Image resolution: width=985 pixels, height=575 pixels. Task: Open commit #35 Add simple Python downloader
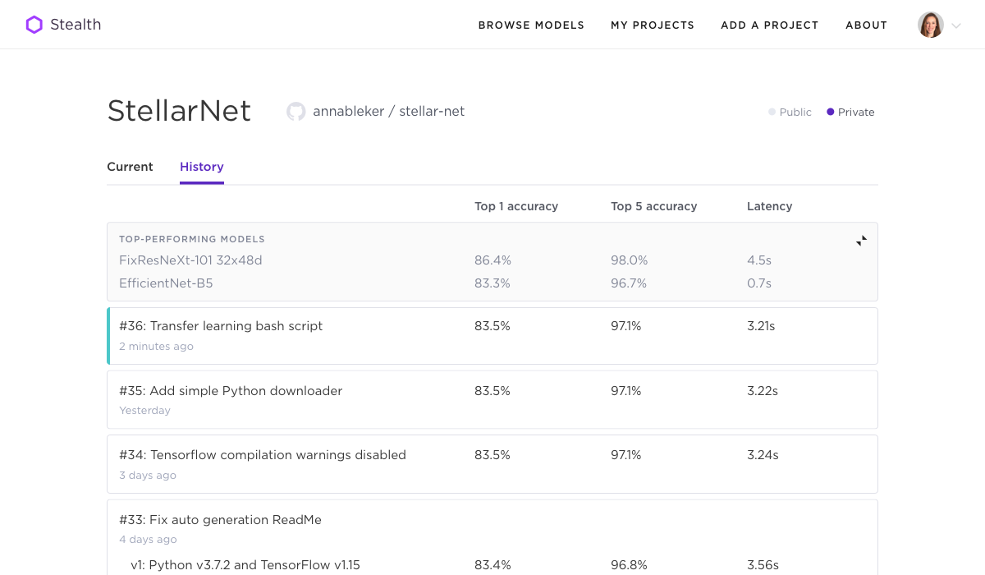click(x=231, y=391)
